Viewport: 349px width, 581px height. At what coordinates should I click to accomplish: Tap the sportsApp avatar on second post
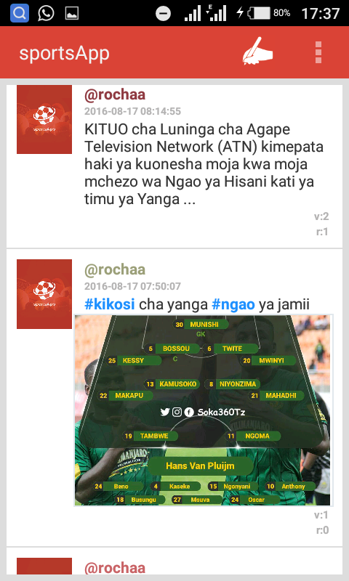point(44,294)
